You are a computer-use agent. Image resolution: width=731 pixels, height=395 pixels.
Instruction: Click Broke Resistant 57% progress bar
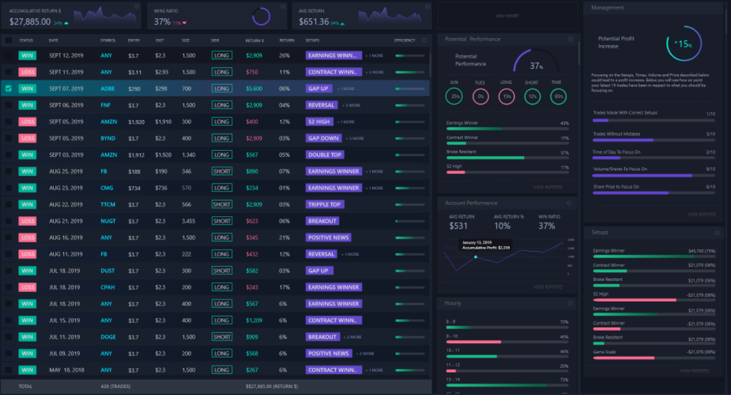coord(508,158)
